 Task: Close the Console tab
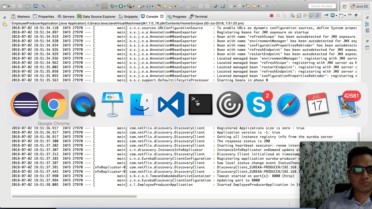(162, 16)
